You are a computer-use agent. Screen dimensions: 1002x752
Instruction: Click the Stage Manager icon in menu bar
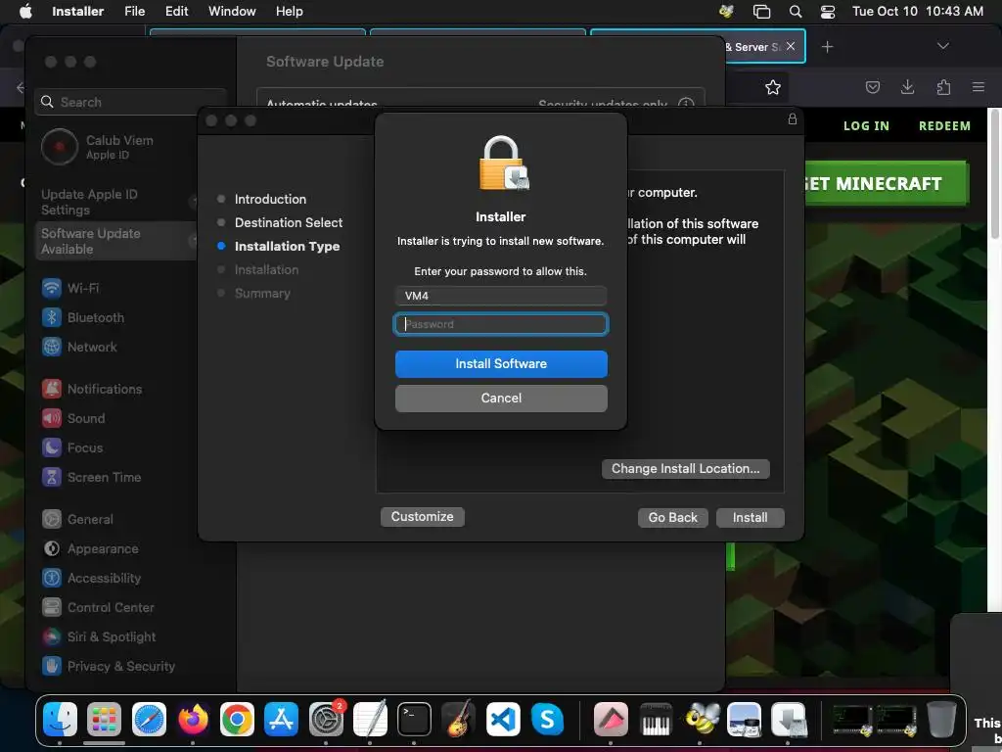[x=761, y=11]
